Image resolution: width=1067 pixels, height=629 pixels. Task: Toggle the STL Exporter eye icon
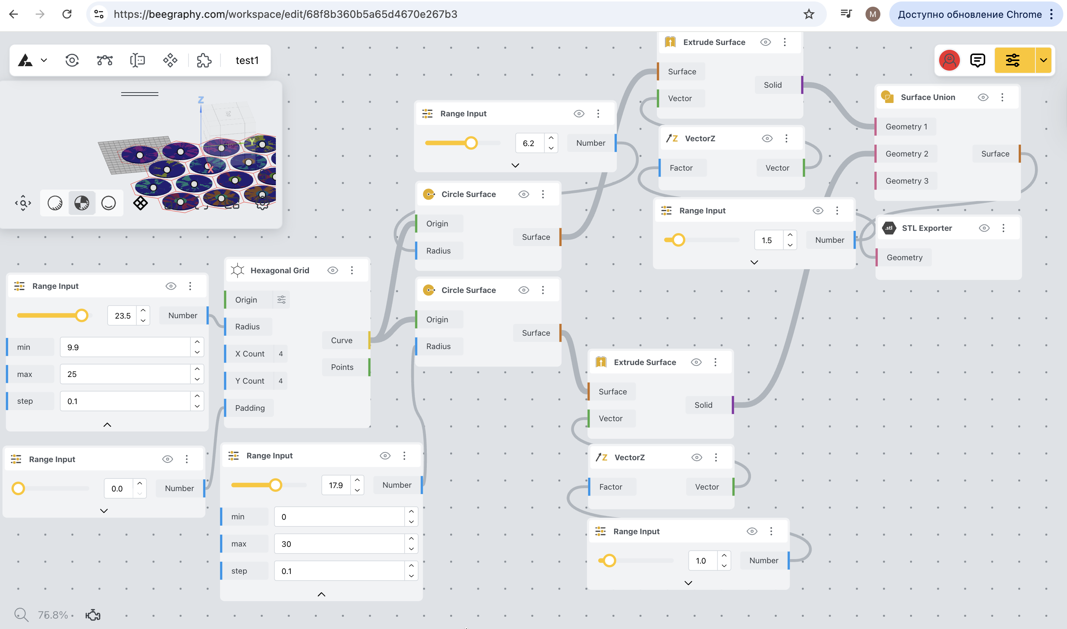[984, 229]
